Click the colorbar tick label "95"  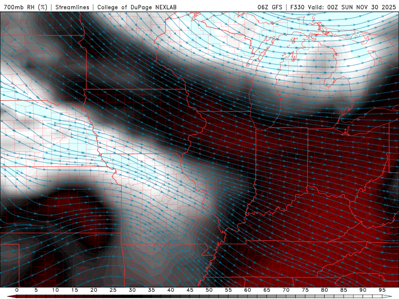382,290
